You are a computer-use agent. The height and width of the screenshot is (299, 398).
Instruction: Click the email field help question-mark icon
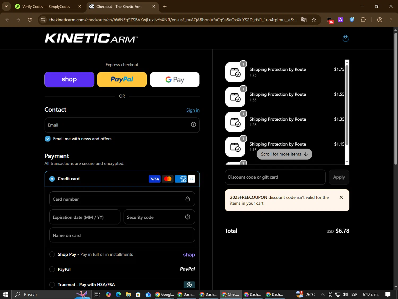pyautogui.click(x=193, y=125)
